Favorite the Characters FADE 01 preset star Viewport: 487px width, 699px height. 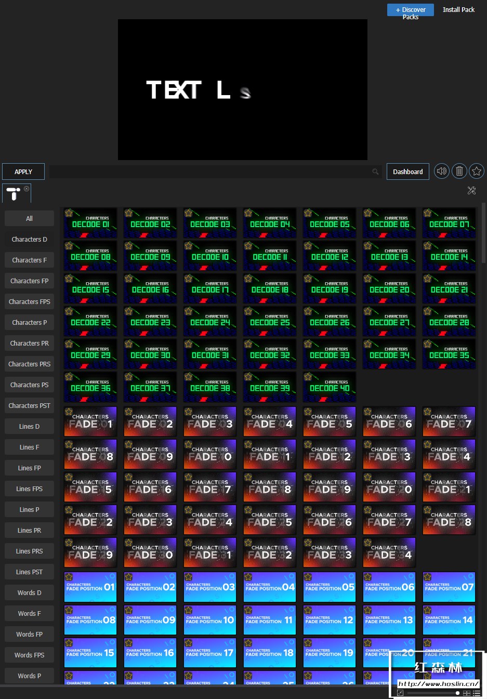pos(69,412)
